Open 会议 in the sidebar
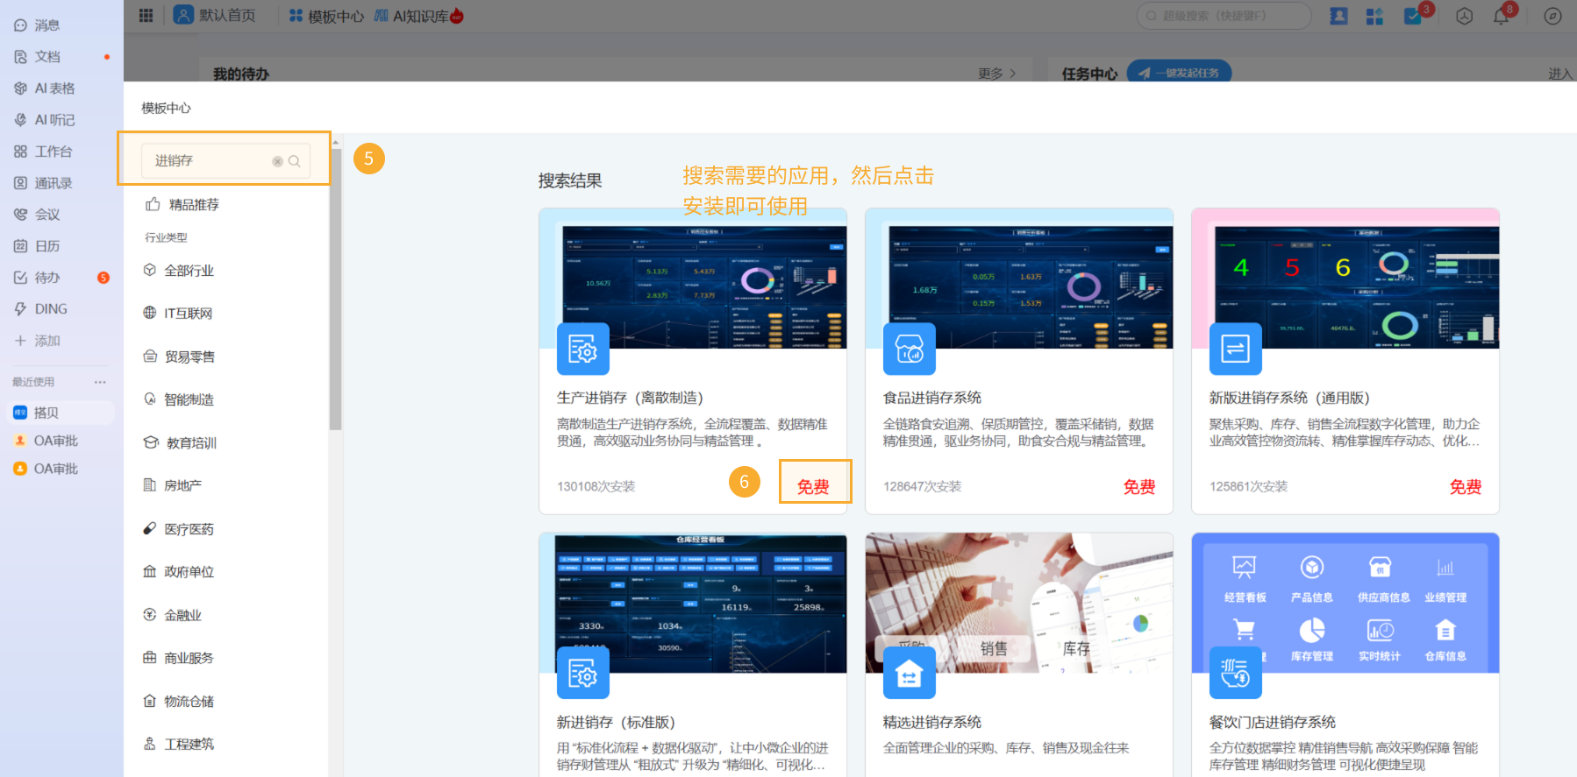 [38, 215]
